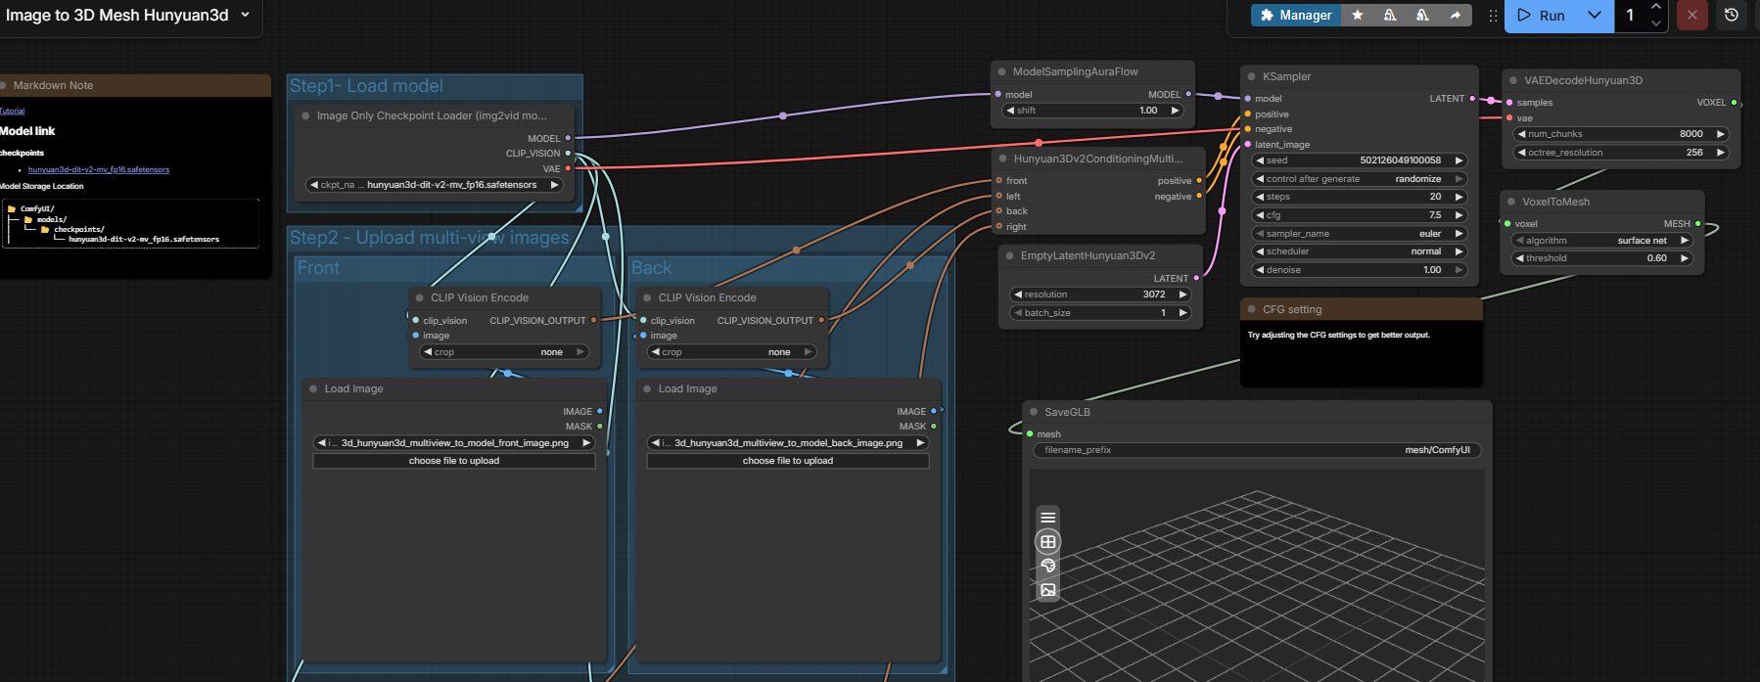1760x682 pixels.
Task: Click the denoise value field in KSampler
Action: 1360,270
